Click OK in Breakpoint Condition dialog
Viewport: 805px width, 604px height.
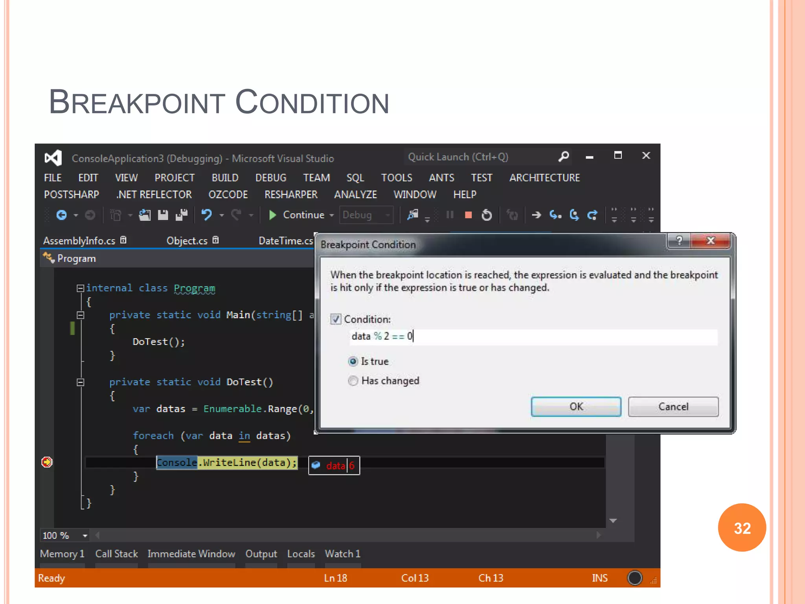pos(576,407)
